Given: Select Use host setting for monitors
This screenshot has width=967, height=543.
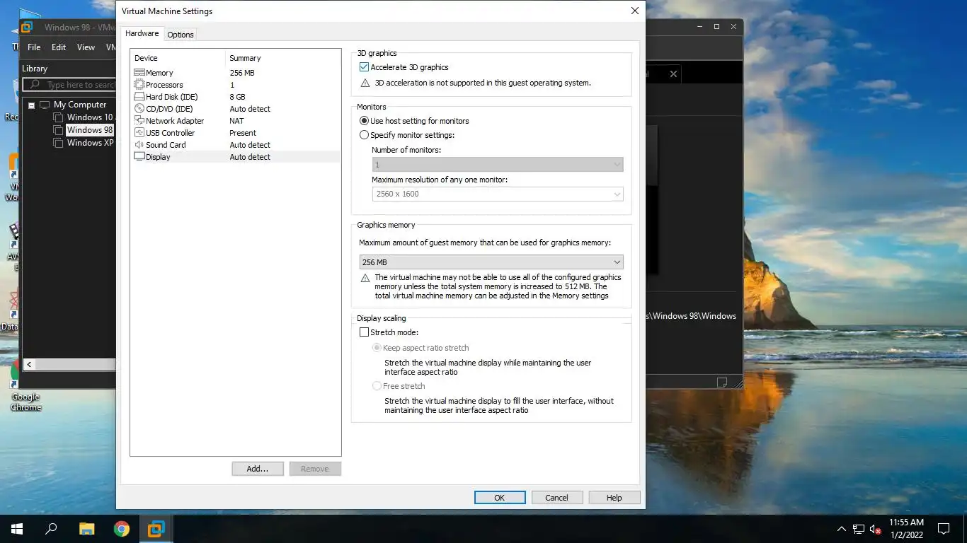Looking at the screenshot, I should (364, 121).
